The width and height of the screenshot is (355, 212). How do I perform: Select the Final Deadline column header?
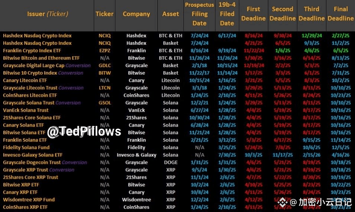pos(341,14)
